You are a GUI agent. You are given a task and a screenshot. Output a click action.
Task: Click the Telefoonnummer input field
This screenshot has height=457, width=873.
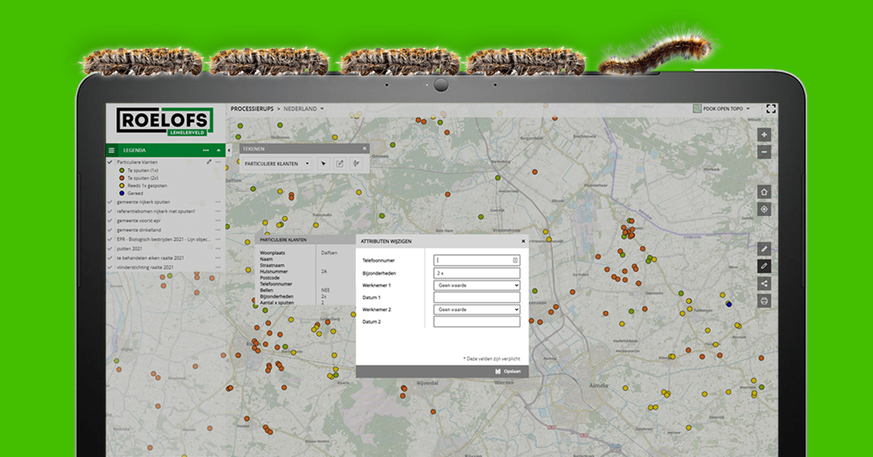(x=477, y=260)
